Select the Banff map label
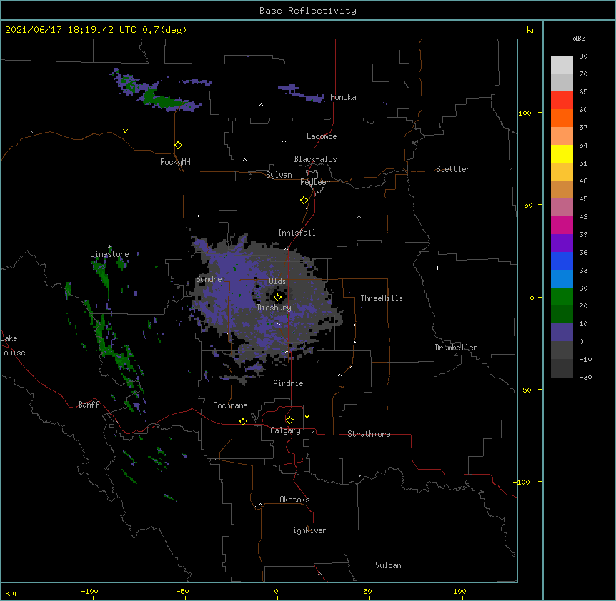Image resolution: width=616 pixels, height=601 pixels. point(89,405)
